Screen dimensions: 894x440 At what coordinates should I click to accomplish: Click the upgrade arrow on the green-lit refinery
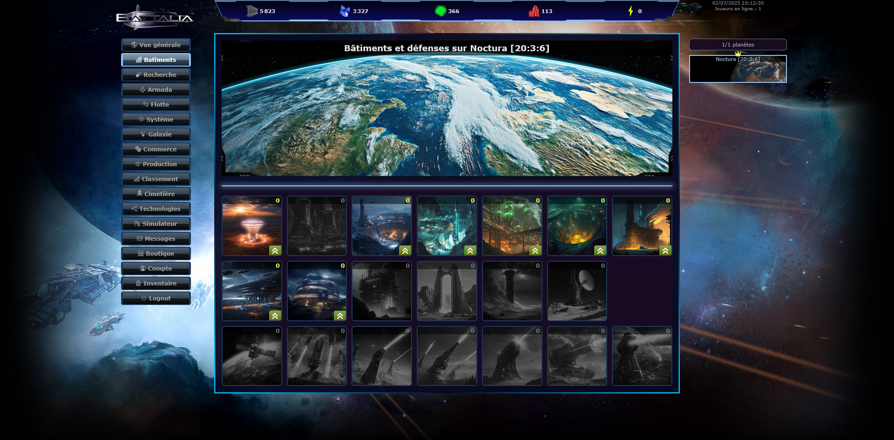(535, 250)
